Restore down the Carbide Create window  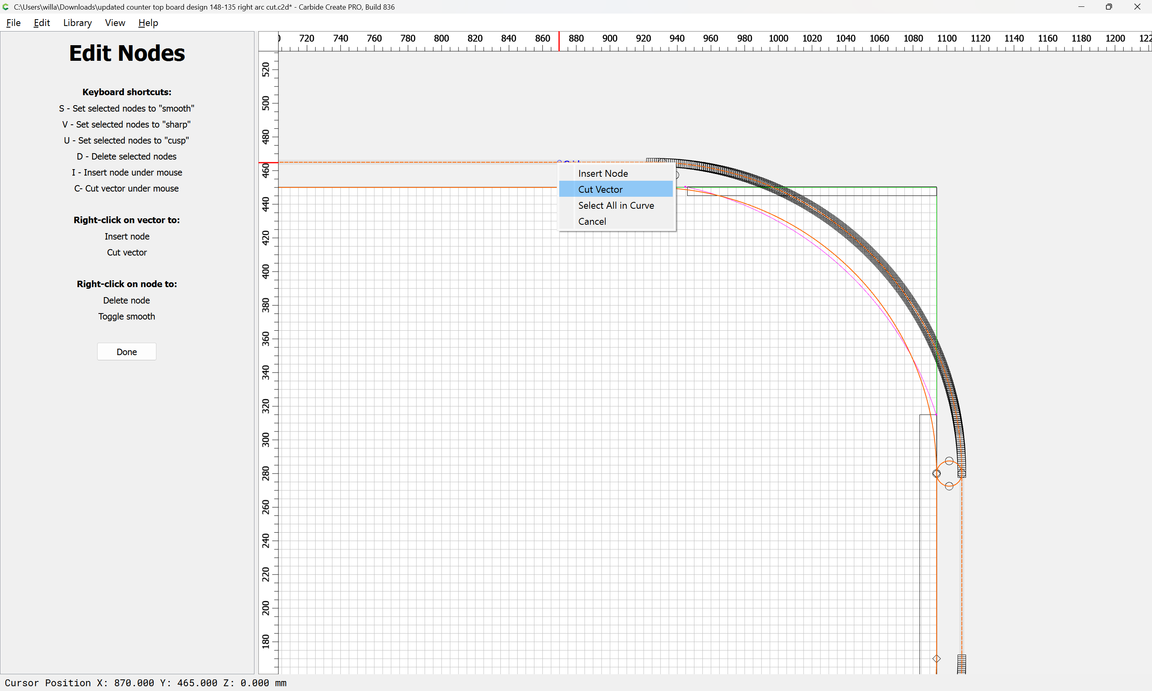pos(1109,7)
